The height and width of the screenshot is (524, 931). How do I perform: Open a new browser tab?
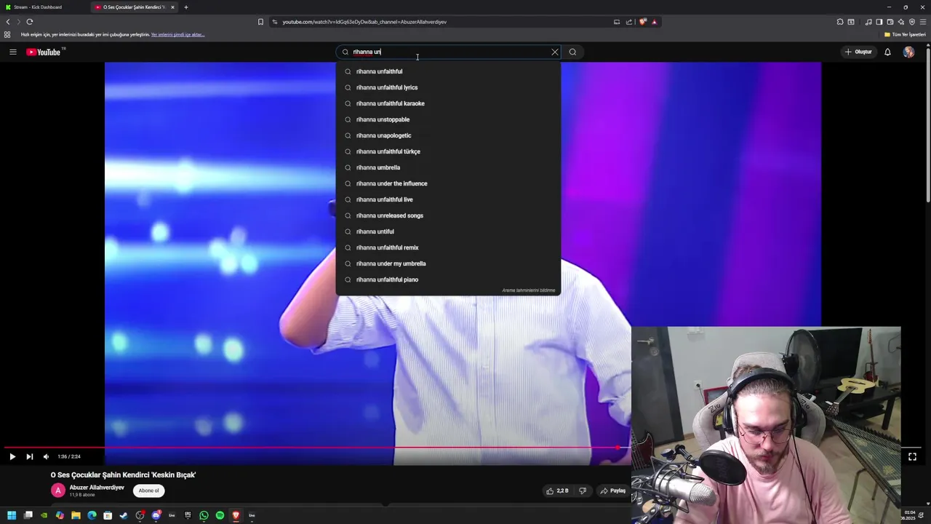tap(186, 7)
